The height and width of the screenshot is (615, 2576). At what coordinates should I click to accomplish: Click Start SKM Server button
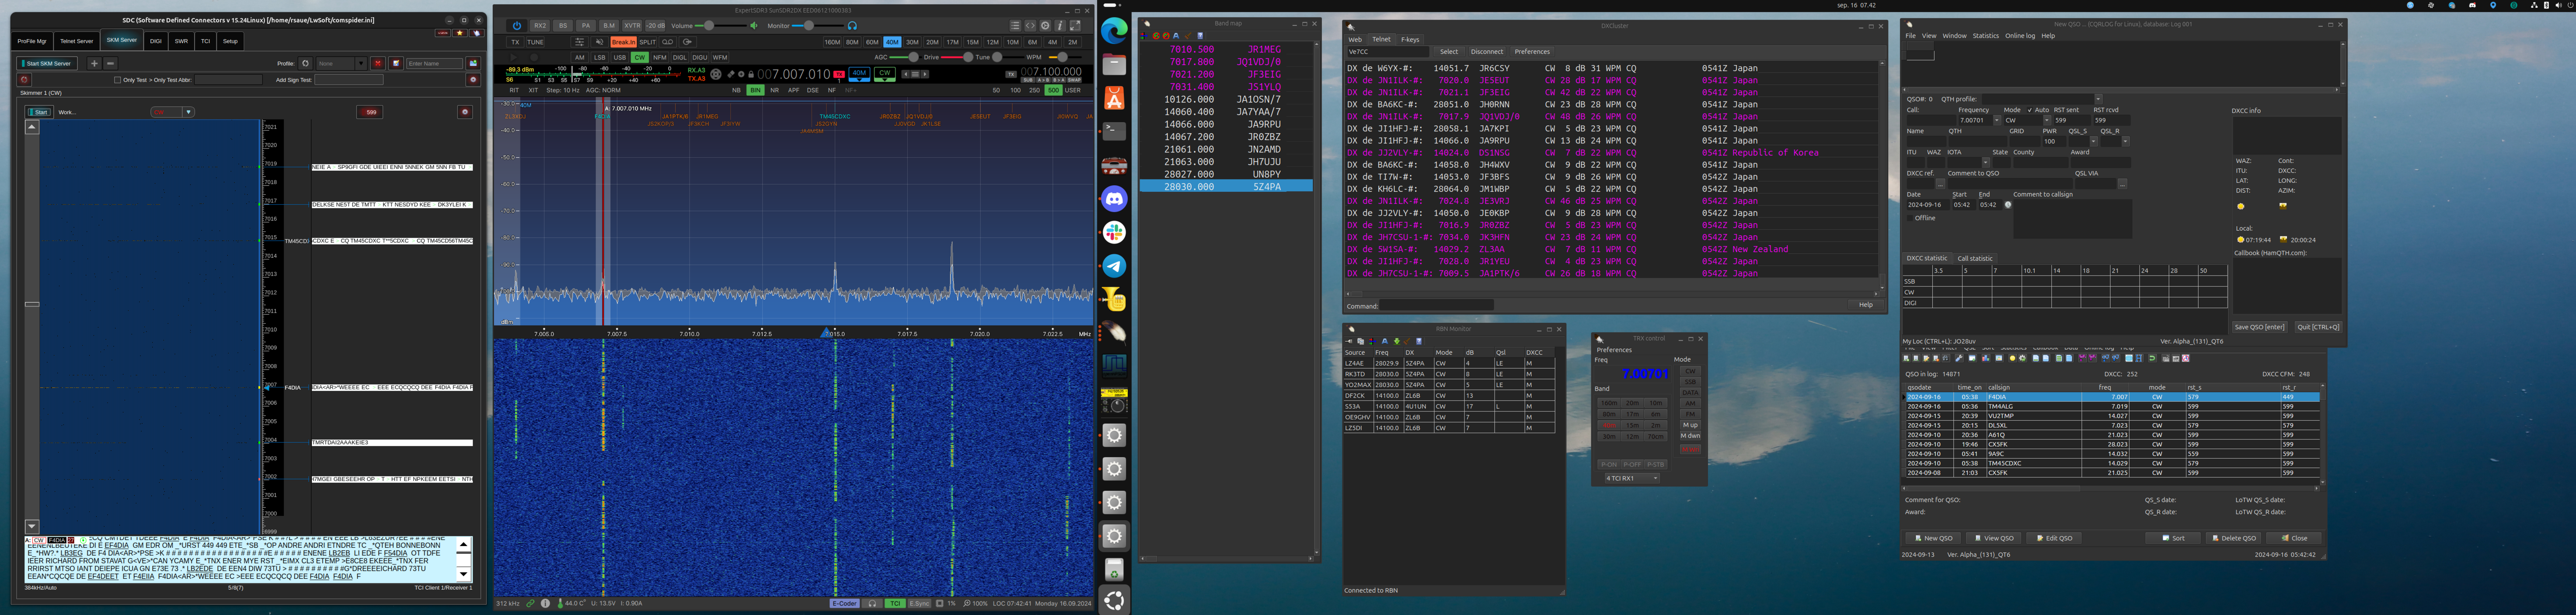pyautogui.click(x=47, y=63)
